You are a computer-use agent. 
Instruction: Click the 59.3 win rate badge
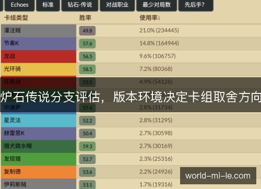tap(87, 146)
